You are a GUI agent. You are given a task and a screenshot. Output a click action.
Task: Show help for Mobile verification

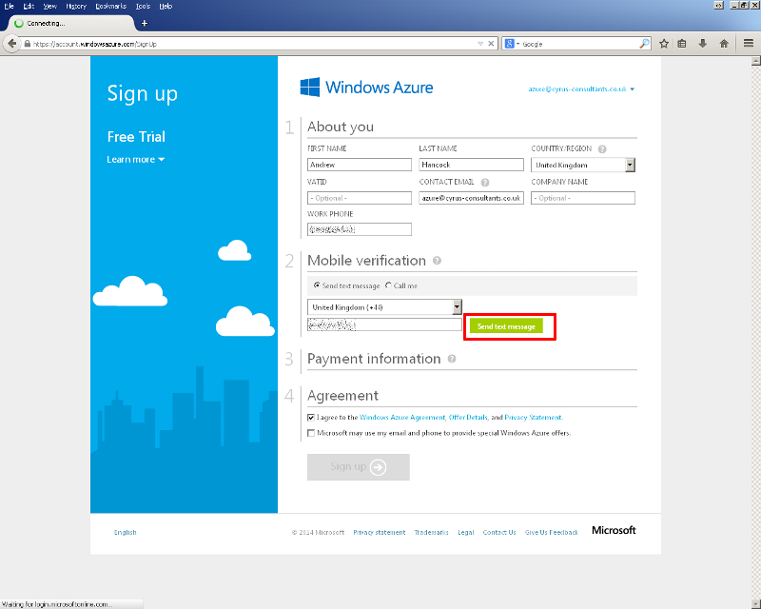437,261
